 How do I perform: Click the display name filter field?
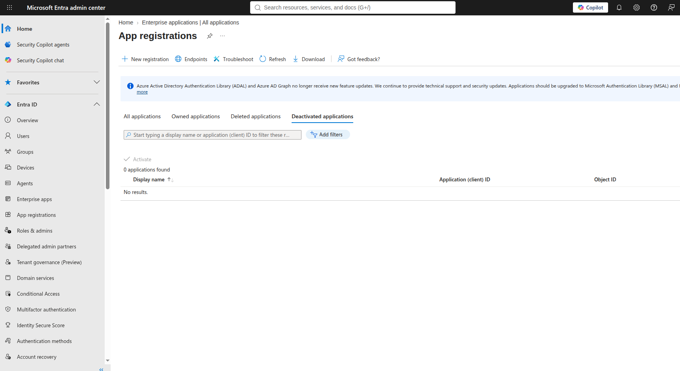coord(213,135)
